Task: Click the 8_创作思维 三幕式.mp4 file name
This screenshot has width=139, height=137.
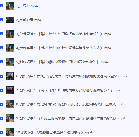Action: coord(70,104)
